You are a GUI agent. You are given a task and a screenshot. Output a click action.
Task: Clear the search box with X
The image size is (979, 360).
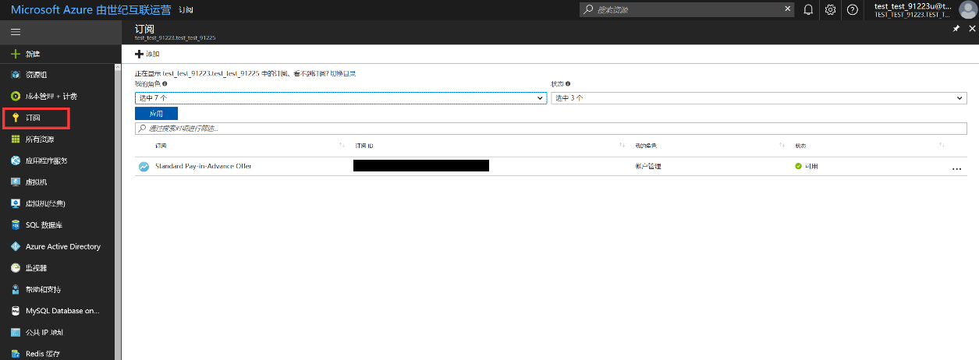click(x=788, y=9)
